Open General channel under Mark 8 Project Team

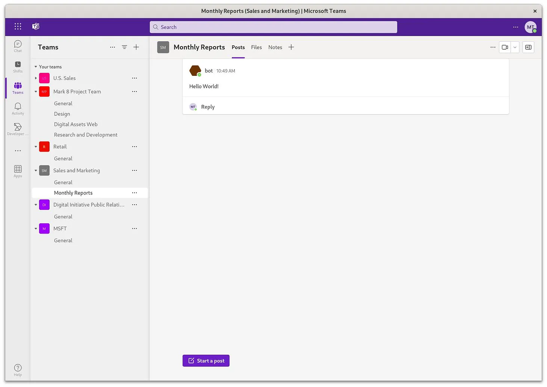(63, 104)
